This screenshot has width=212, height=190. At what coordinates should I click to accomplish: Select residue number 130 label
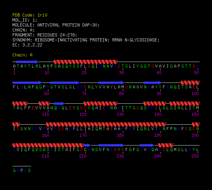[x=120, y=114]
